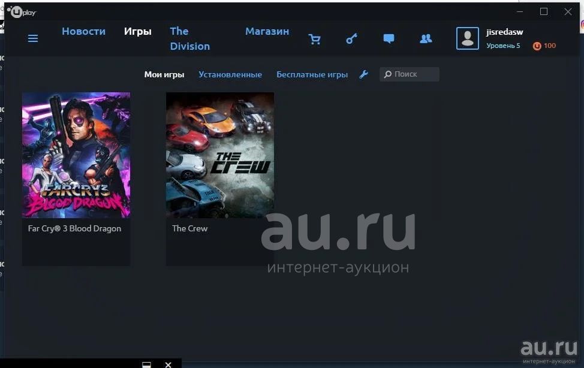Click the Far Cry® 3 Blood Dragon title
Screen dimensions: 584x368
(x=74, y=228)
